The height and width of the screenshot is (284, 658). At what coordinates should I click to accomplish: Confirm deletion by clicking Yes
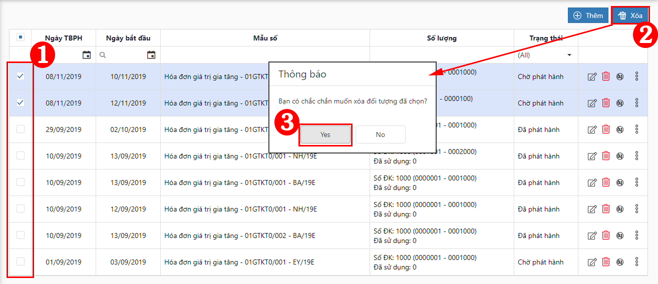pos(325,134)
